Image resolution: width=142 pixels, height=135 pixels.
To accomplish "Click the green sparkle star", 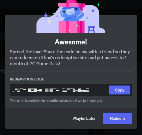I will (x=98, y=5).
